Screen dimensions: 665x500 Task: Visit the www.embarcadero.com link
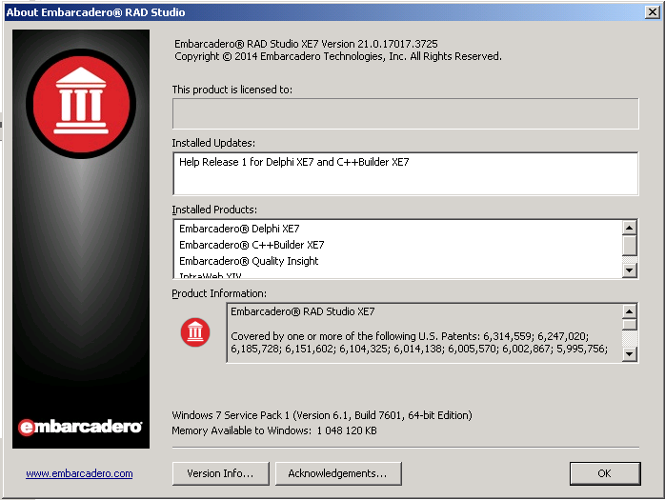click(x=79, y=473)
